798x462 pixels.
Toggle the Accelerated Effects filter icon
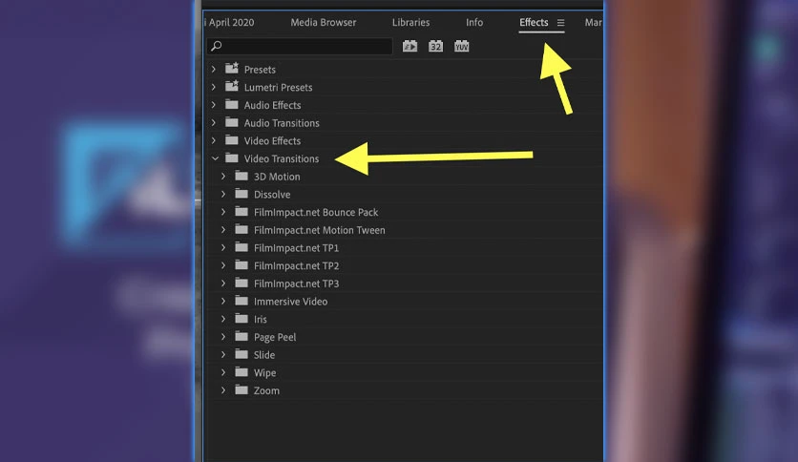[x=409, y=47]
